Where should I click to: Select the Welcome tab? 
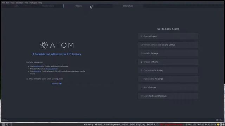(x=79, y=6)
